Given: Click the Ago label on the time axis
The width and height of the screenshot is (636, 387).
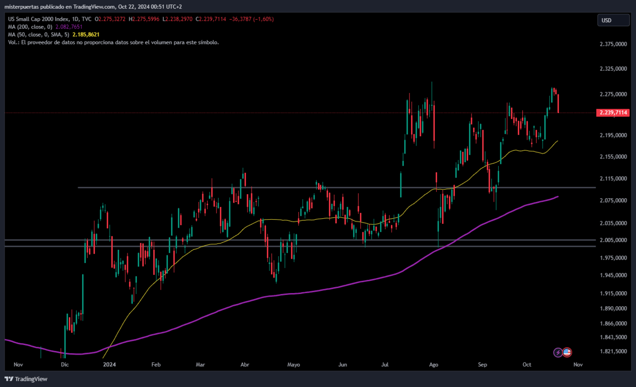Looking at the screenshot, I should 434,364.
